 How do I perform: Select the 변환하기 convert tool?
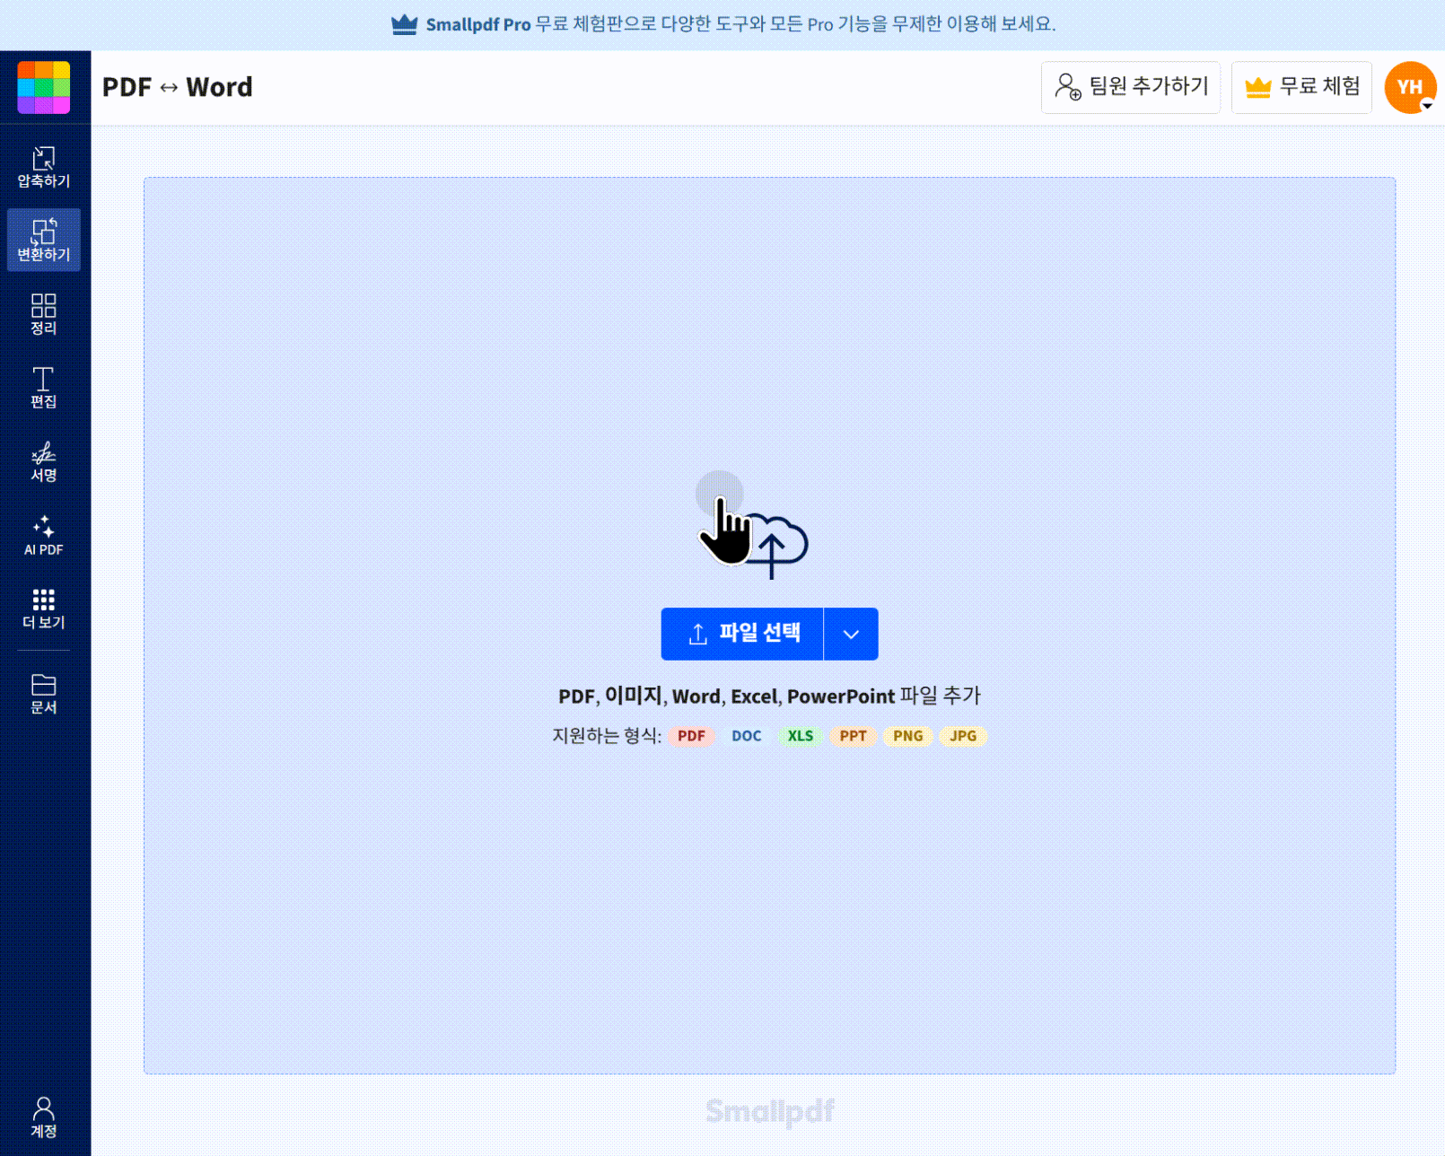[44, 241]
